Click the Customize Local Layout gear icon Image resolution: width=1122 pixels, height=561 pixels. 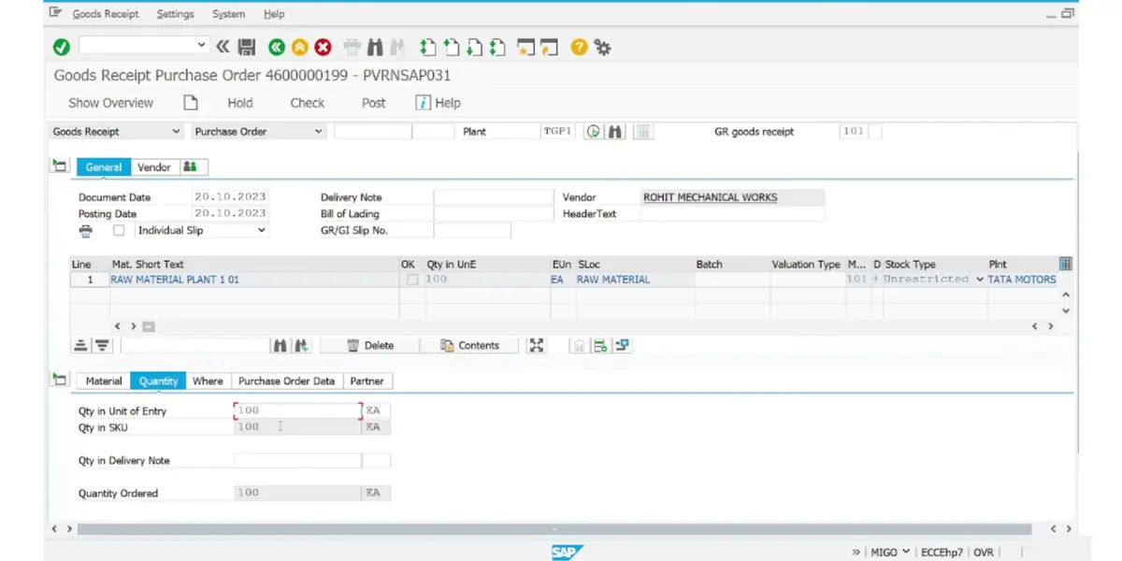602,47
